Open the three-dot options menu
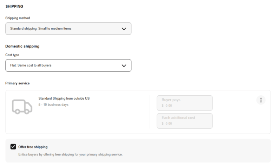This screenshot has width=274, height=165. [x=261, y=100]
